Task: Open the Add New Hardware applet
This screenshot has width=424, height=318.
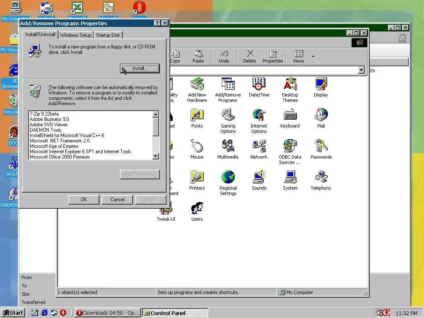Action: [x=197, y=90]
